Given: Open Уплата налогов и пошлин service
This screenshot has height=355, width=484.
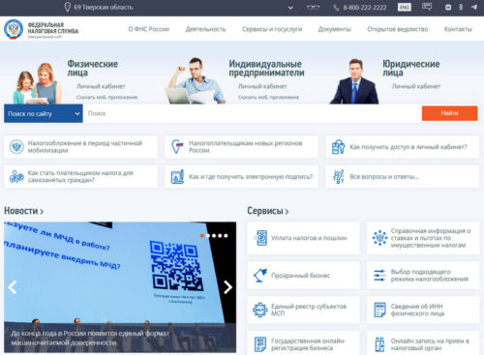Looking at the screenshot, I should (309, 238).
